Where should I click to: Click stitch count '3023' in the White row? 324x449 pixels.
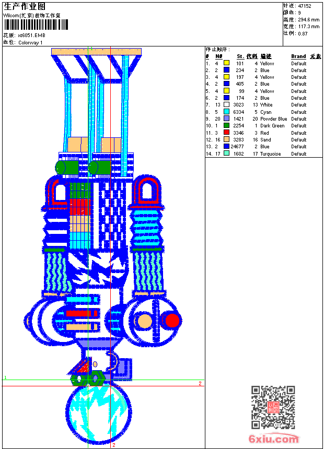(x=238, y=105)
